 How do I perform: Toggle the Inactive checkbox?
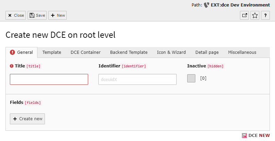(x=191, y=78)
